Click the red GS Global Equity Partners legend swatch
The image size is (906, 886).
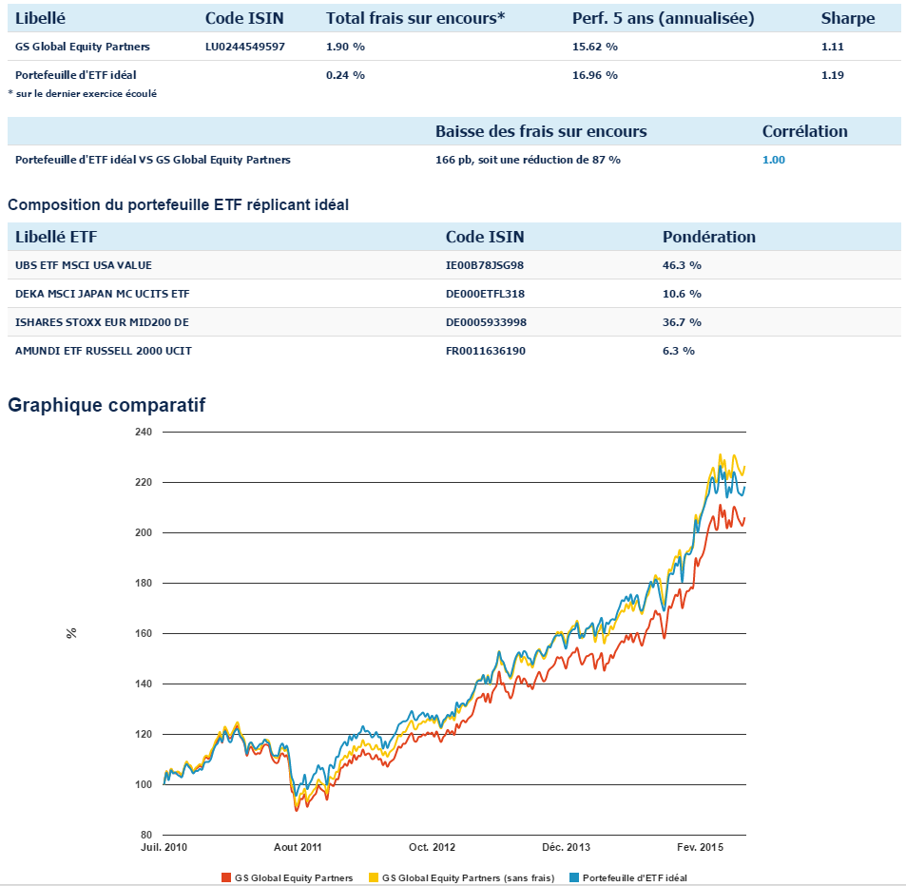[x=225, y=877]
